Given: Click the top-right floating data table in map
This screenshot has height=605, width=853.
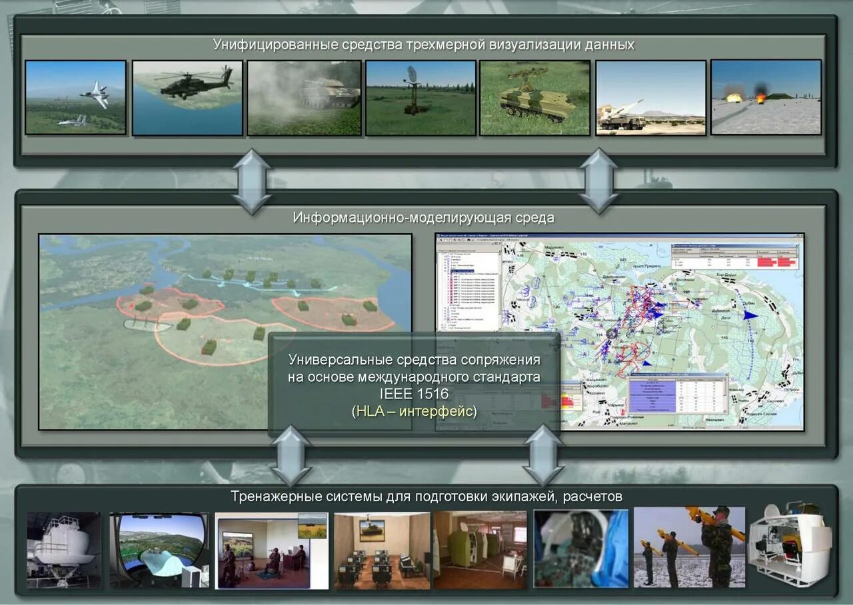Looking at the screenshot, I should click(x=734, y=257).
